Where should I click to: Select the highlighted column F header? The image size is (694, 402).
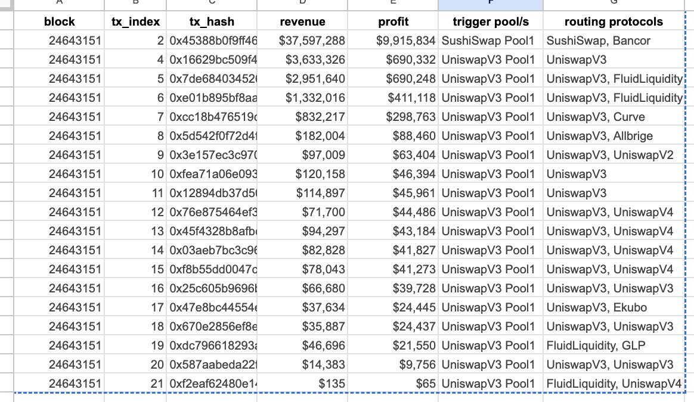tap(491, 4)
